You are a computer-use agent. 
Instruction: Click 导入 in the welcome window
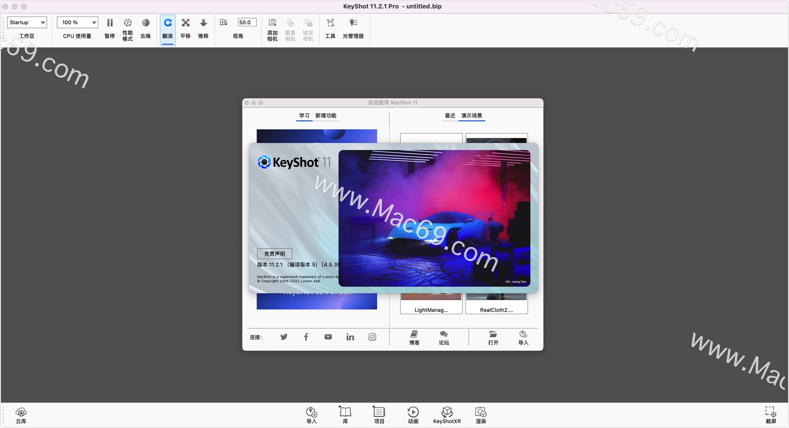pos(523,338)
